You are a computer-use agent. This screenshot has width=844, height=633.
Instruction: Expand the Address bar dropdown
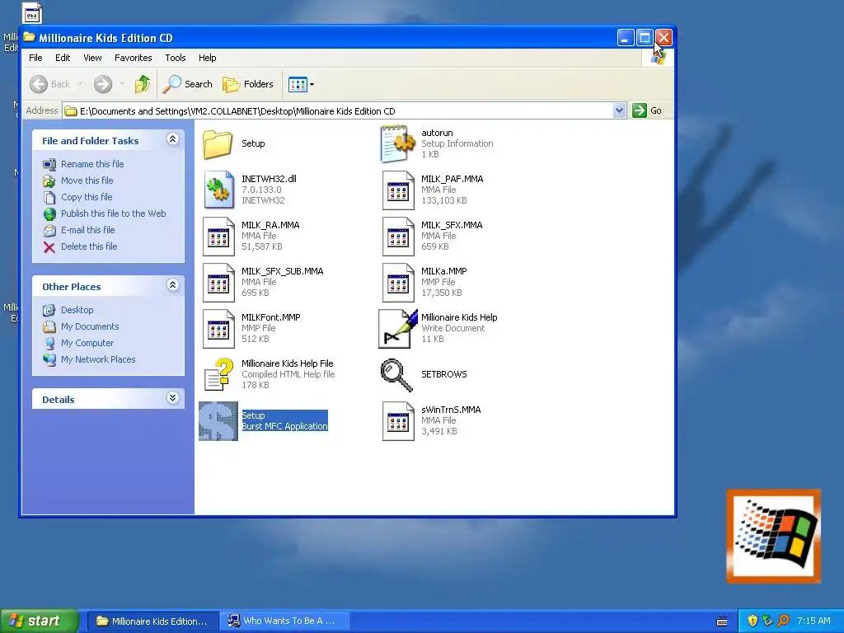619,111
